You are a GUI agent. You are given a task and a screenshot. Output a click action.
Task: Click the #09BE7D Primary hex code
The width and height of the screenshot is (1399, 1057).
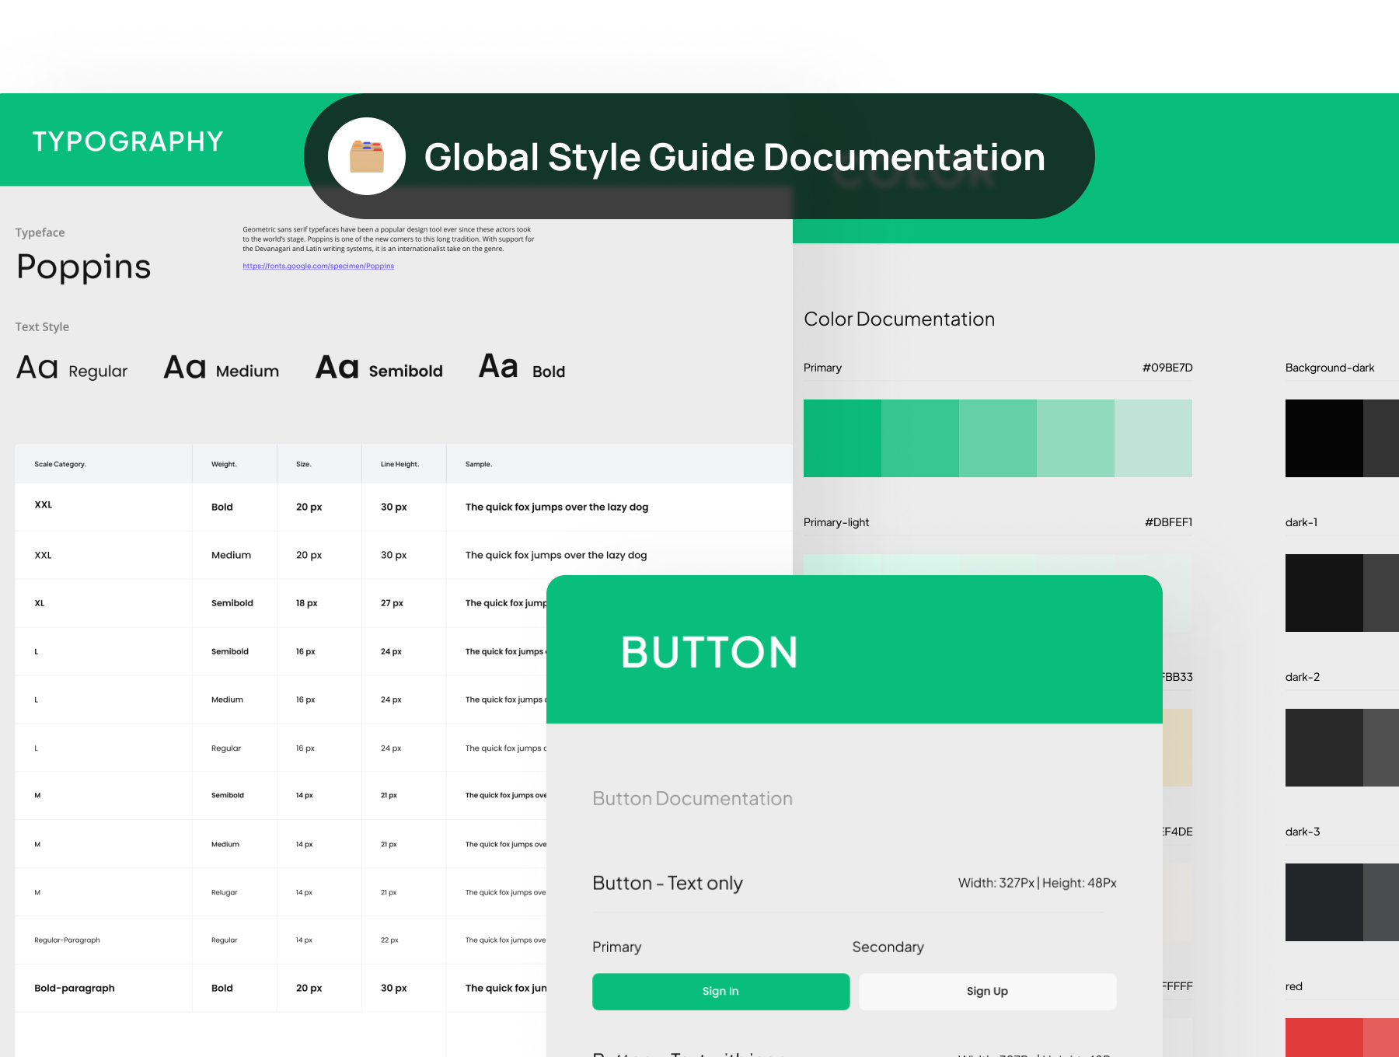(x=1167, y=368)
